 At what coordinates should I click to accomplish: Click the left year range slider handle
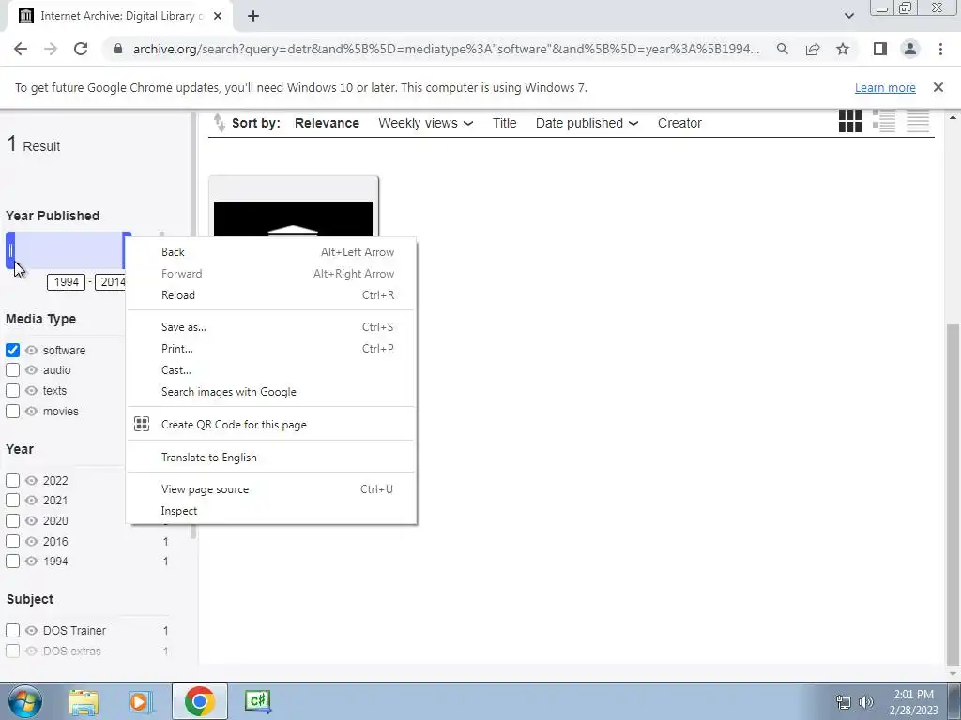[x=10, y=250]
